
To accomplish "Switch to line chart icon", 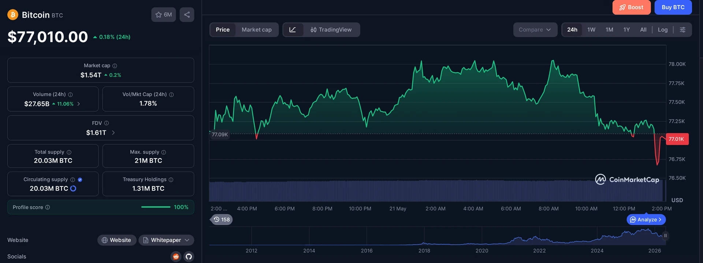I will pyautogui.click(x=293, y=30).
